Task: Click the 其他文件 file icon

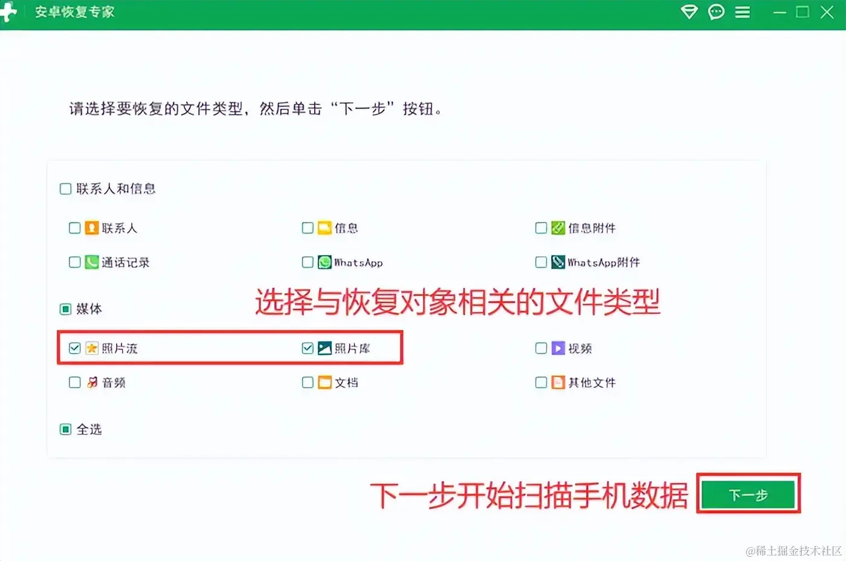Action: pos(558,383)
